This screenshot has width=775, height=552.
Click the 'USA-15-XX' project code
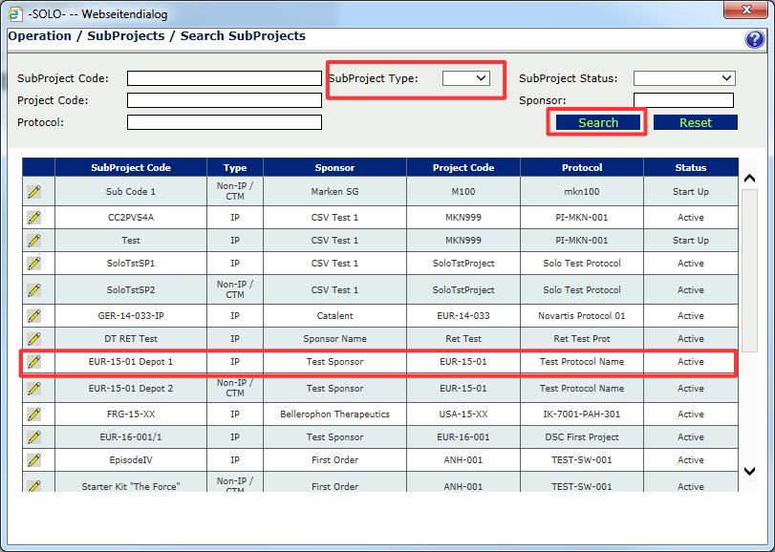pos(463,414)
